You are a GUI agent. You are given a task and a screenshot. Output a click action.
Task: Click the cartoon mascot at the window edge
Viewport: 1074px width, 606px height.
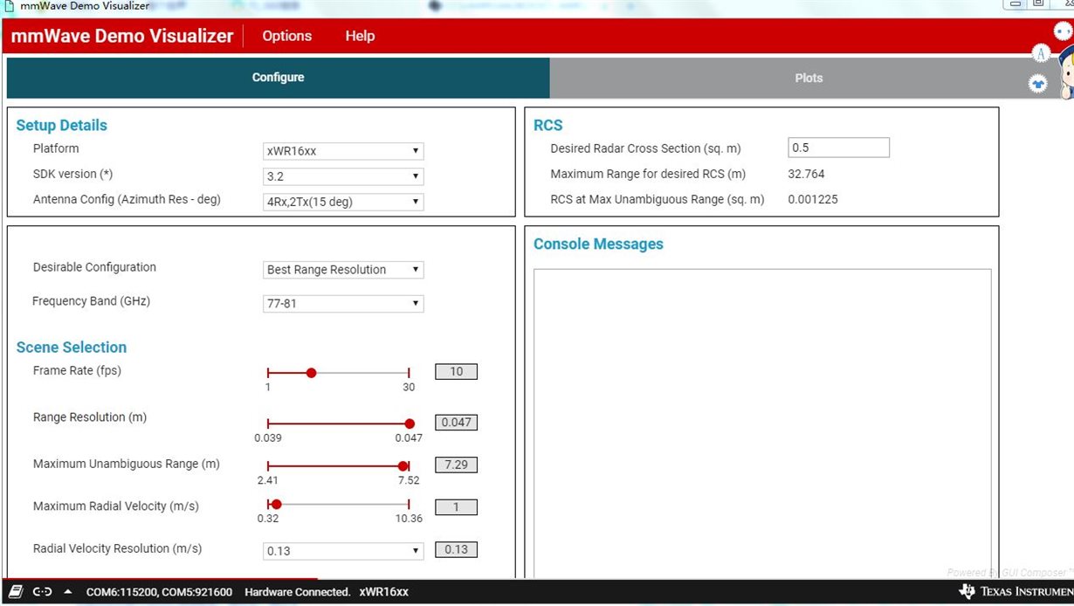click(x=1066, y=73)
